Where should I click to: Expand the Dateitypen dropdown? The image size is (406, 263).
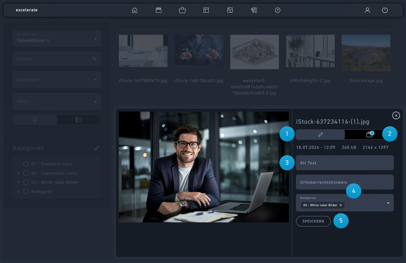tap(57, 80)
